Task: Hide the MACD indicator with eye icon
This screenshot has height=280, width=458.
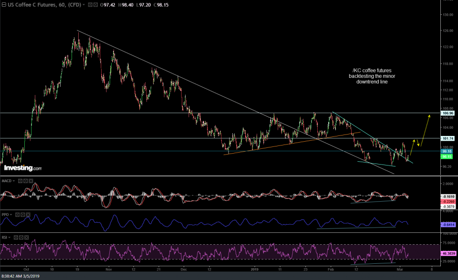Action: click(20, 181)
